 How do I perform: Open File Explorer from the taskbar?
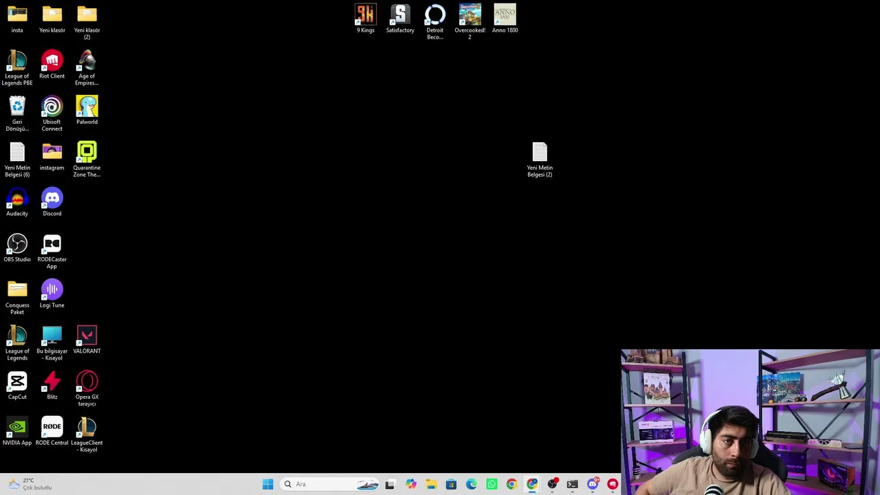[430, 484]
